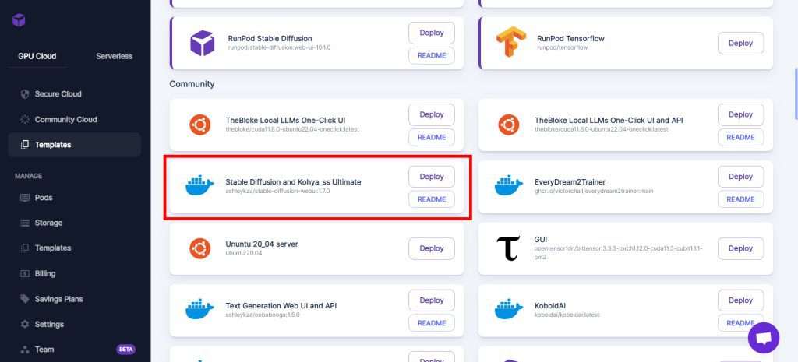This screenshot has height=362, width=798.
Task: Open the Team menu item
Action: [44, 350]
